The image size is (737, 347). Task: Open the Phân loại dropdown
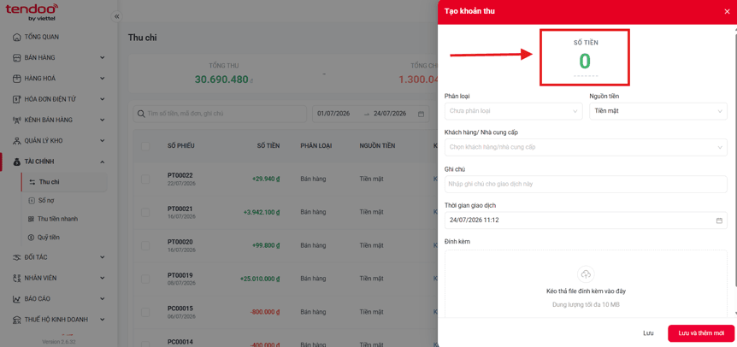pos(514,111)
